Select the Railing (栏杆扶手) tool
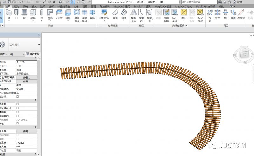 point(104,14)
